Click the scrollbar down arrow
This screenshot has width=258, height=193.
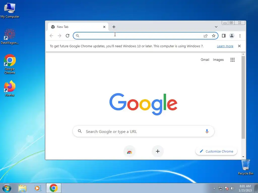243,157
